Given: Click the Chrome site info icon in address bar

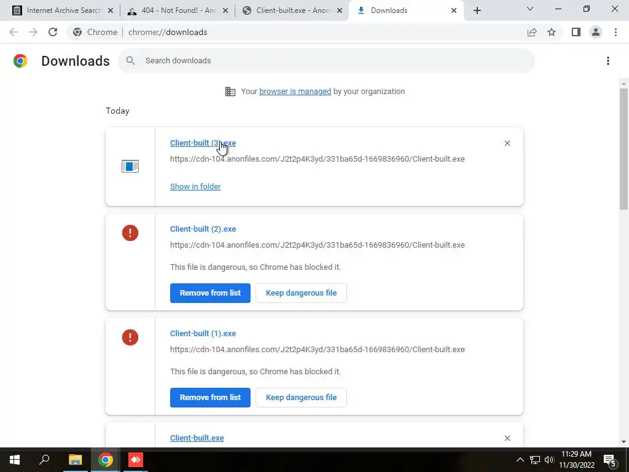Looking at the screenshot, I should pos(77,32).
